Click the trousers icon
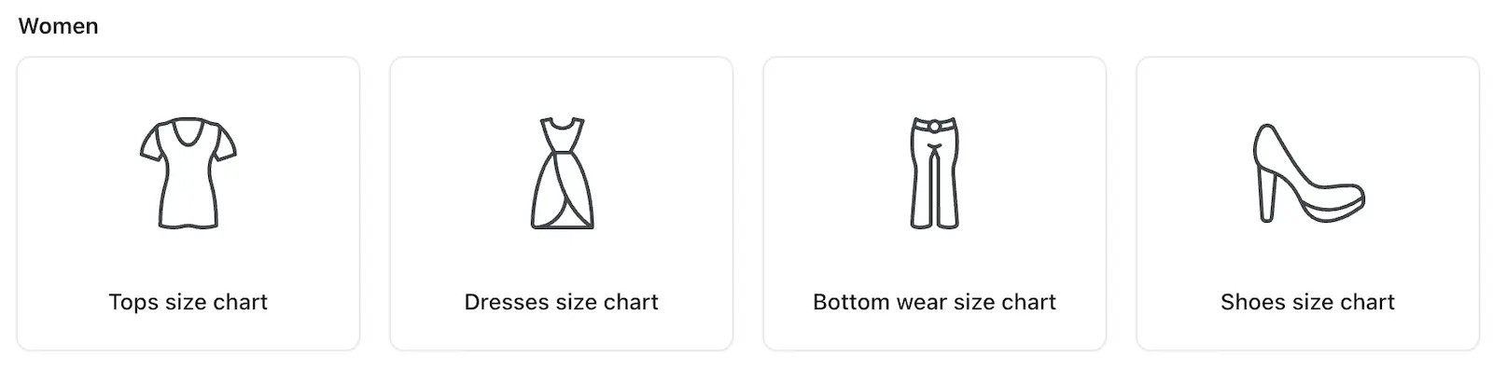The height and width of the screenshot is (369, 1493). (x=934, y=173)
